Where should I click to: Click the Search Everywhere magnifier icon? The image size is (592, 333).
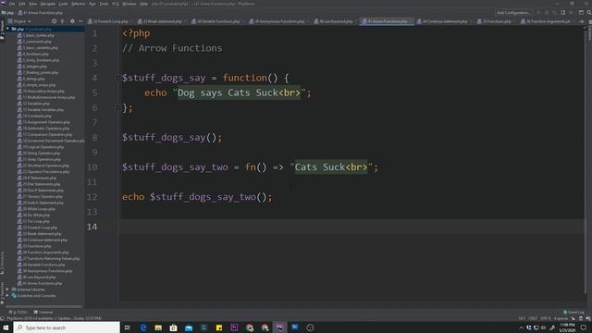588,12
